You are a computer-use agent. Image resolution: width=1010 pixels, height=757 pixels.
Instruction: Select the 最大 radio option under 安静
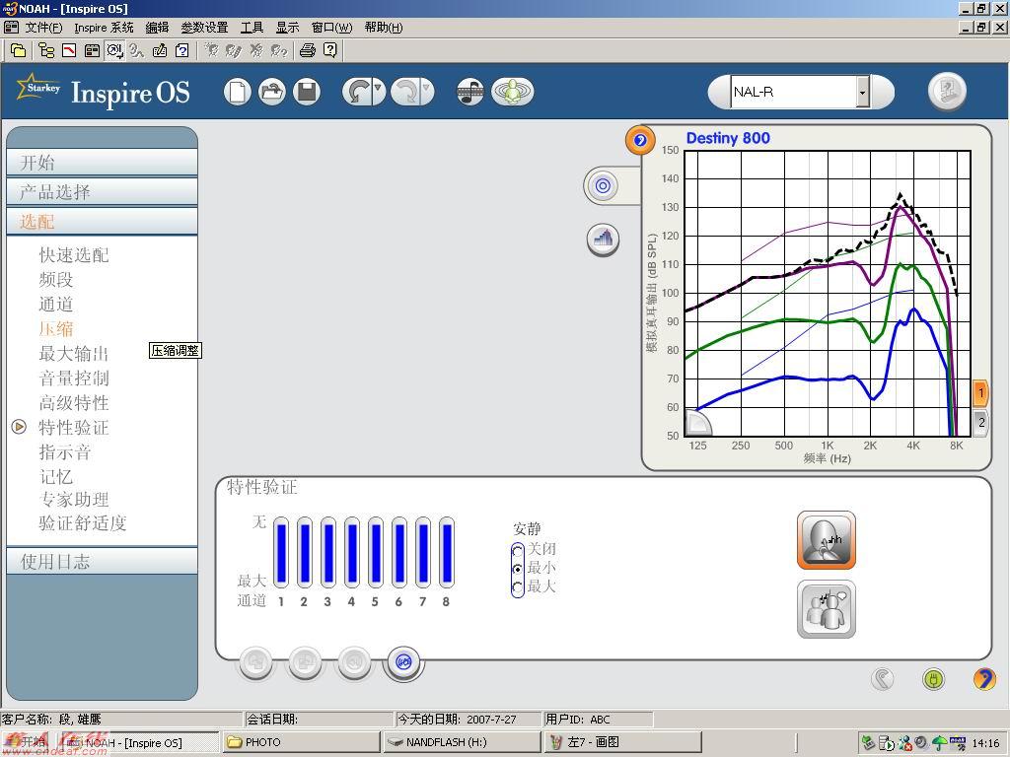pyautogui.click(x=517, y=587)
